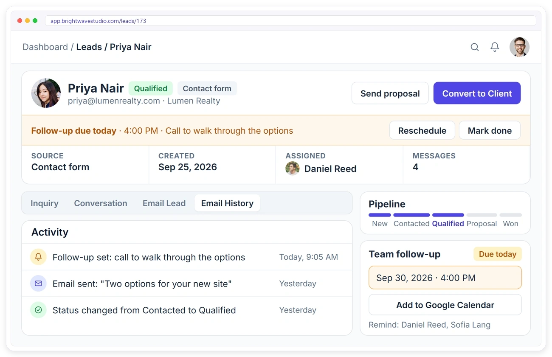552x357 pixels.
Task: Click the Qualified pipeline stage label
Action: (x=448, y=224)
